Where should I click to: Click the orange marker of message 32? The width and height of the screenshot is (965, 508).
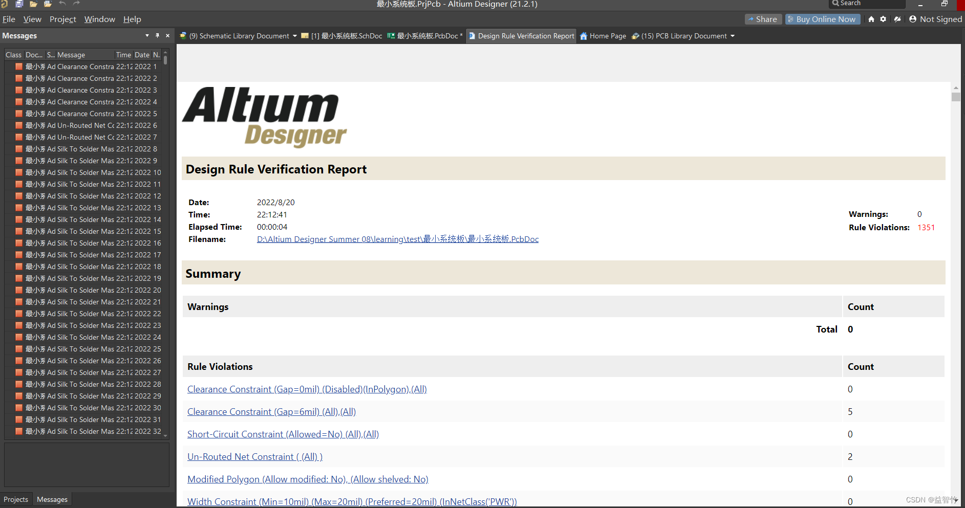(x=19, y=431)
